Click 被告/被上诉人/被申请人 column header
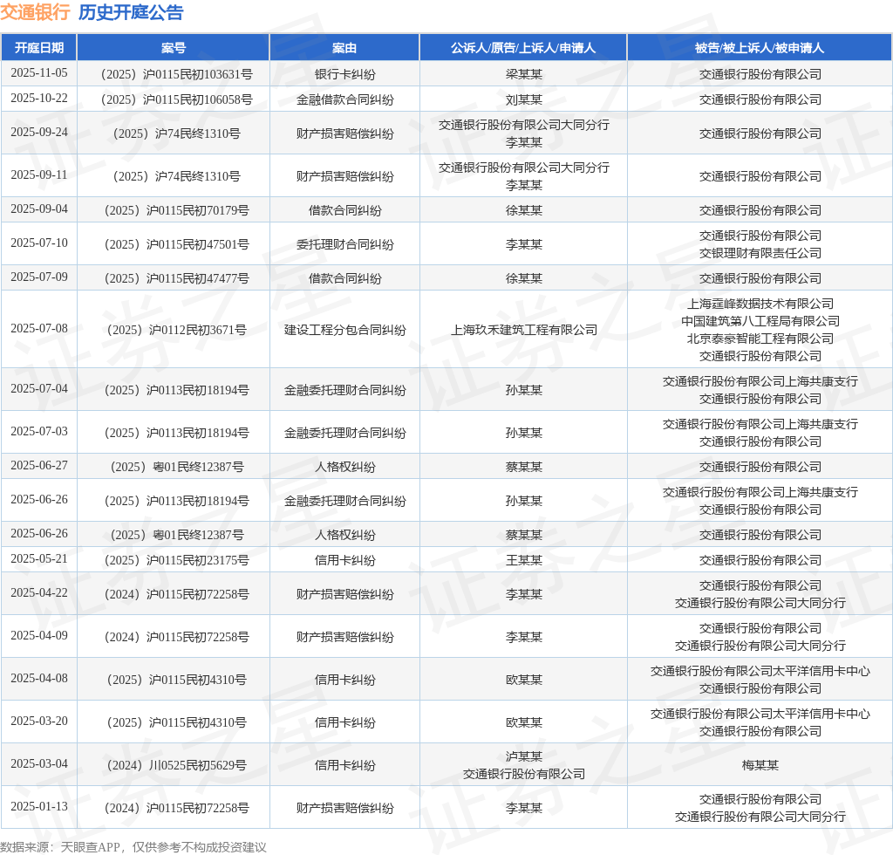Image resolution: width=893 pixels, height=855 pixels. point(760,48)
